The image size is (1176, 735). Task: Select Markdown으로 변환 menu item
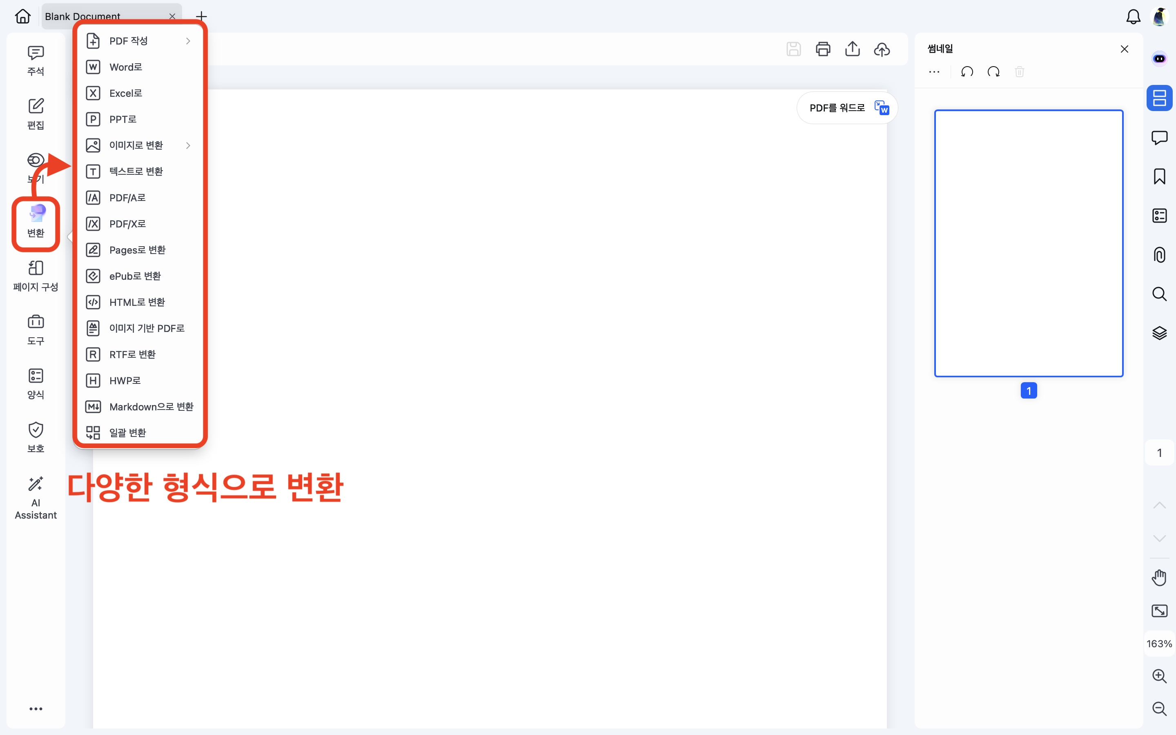click(x=151, y=406)
